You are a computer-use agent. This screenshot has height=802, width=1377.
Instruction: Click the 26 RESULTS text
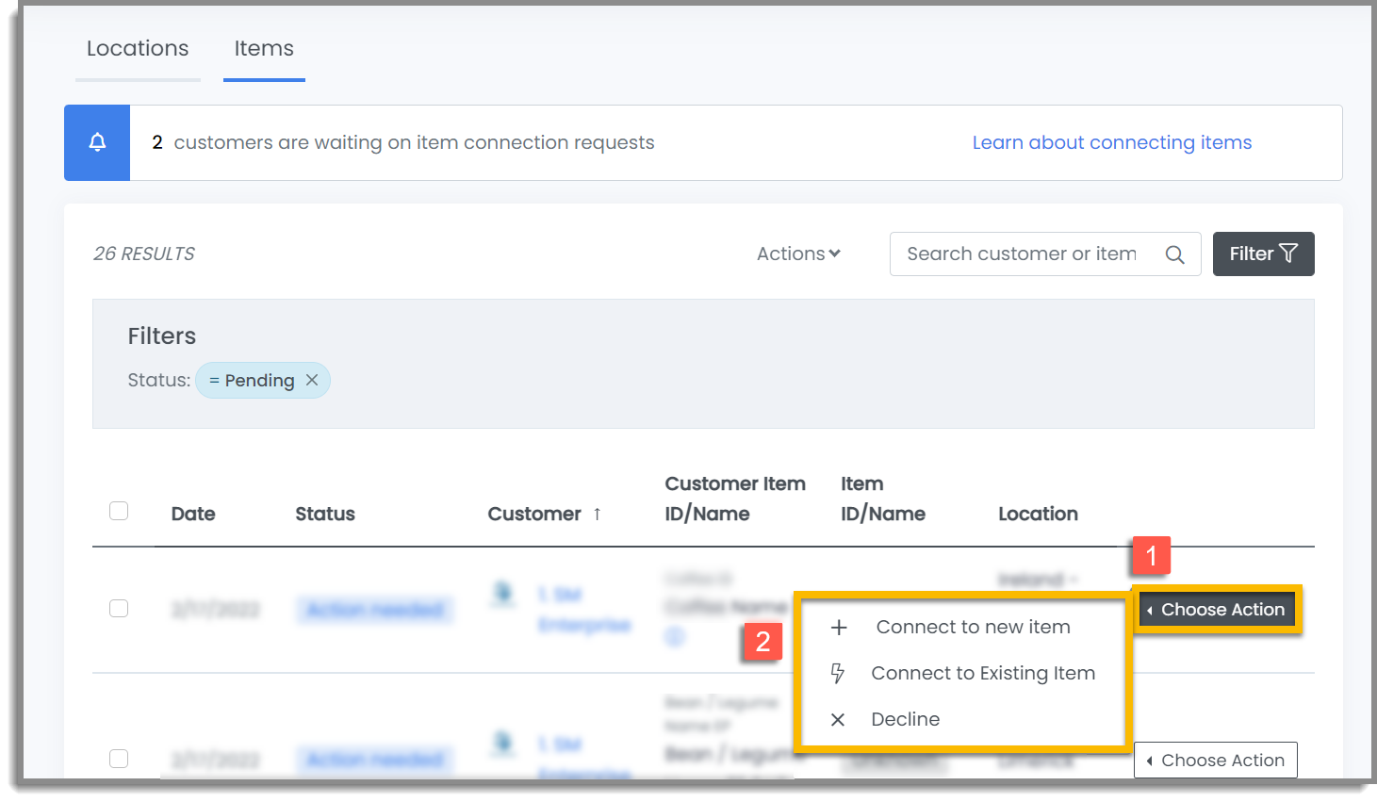[x=144, y=254]
